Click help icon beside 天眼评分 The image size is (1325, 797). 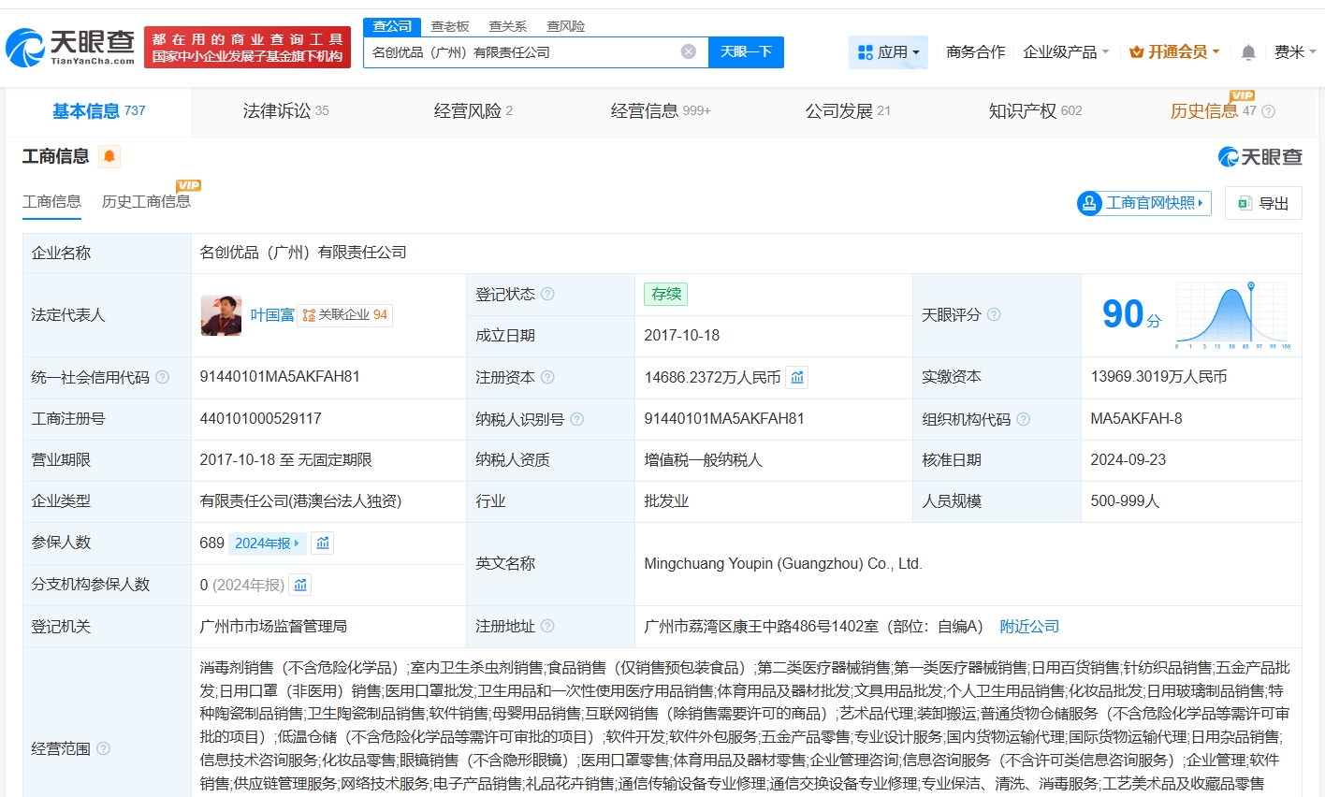(x=994, y=315)
